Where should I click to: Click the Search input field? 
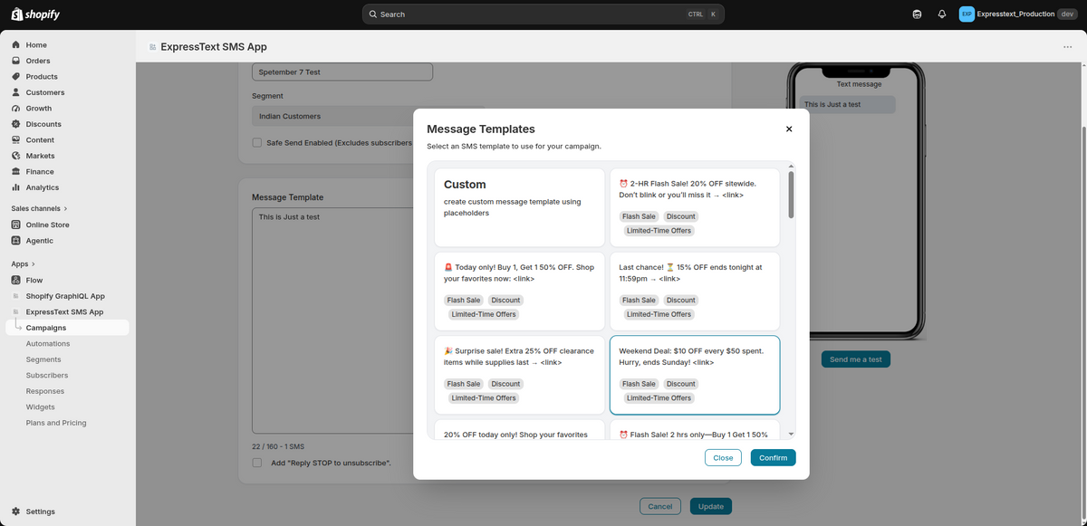point(543,14)
